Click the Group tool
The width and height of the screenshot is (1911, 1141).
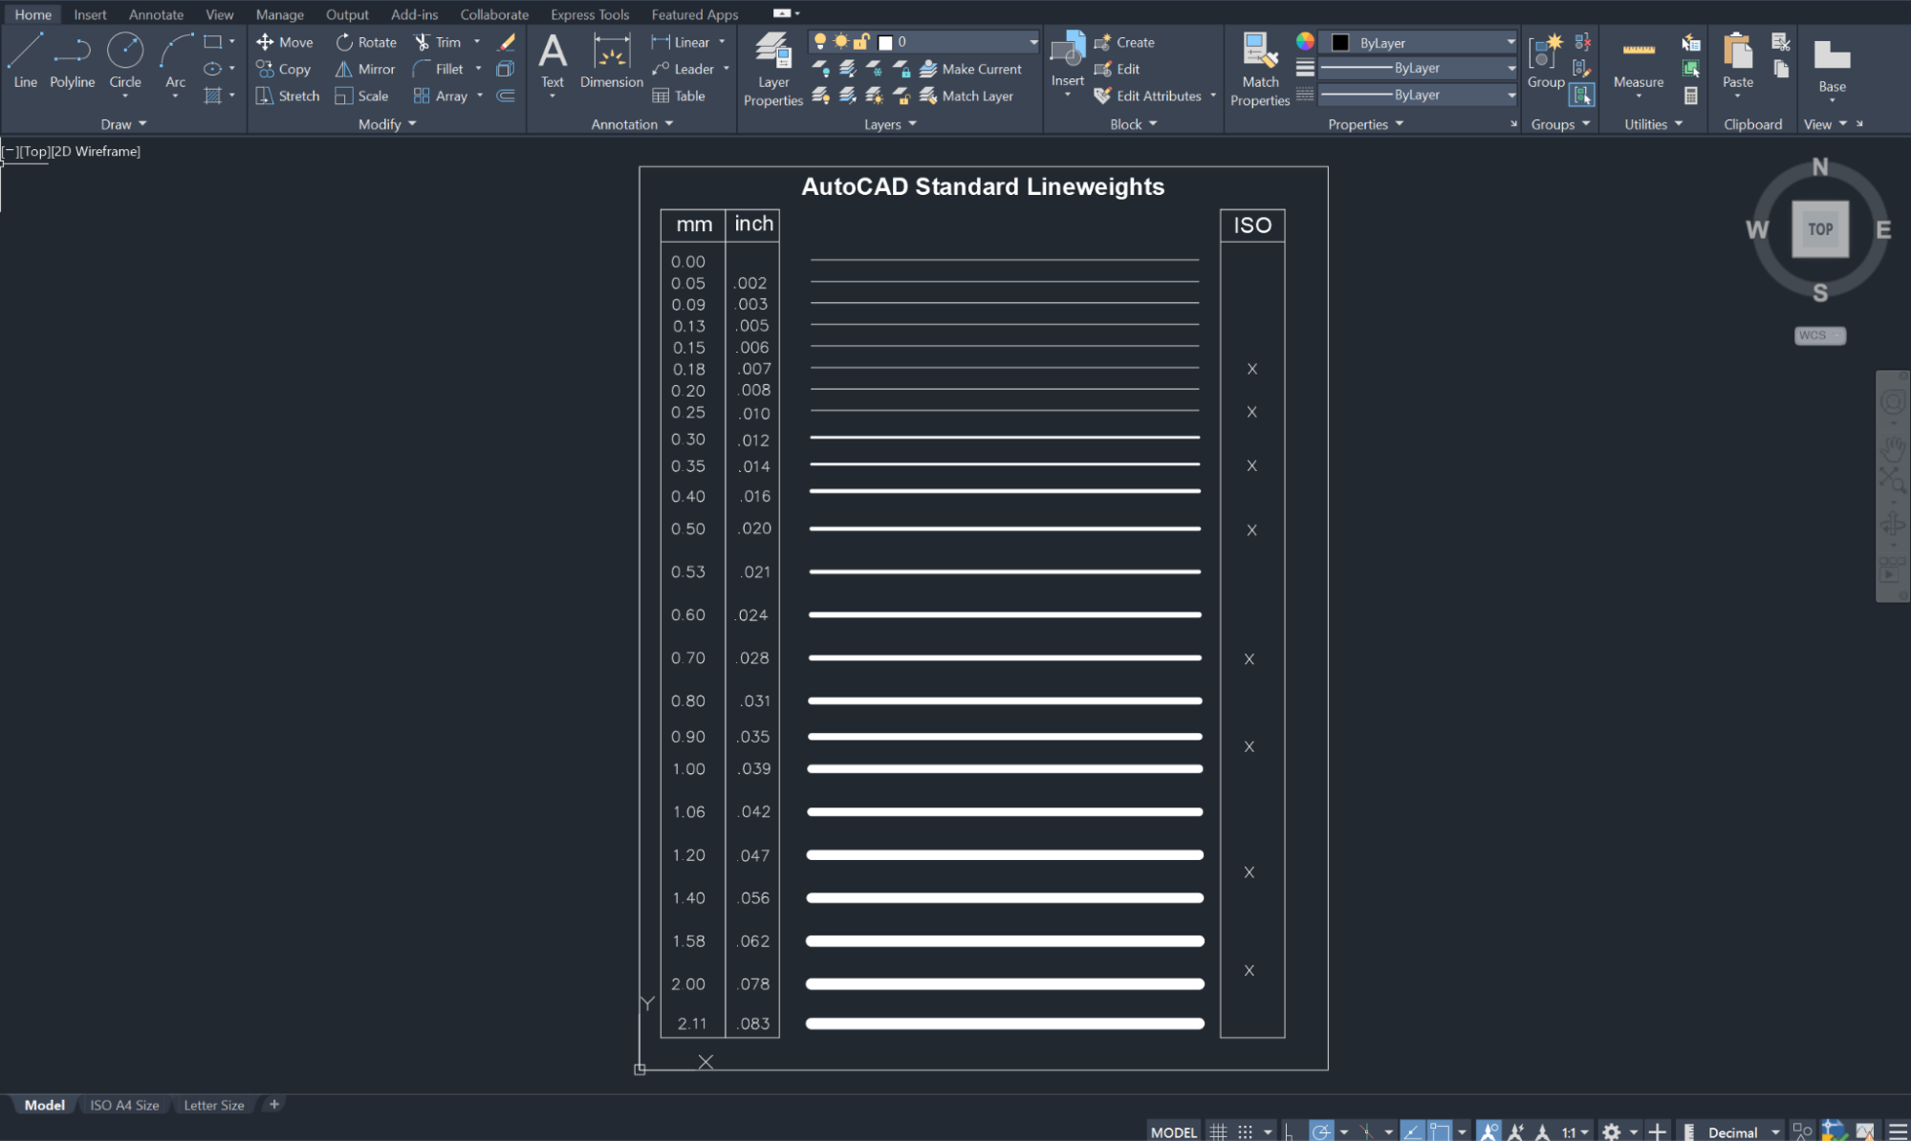coord(1546,60)
